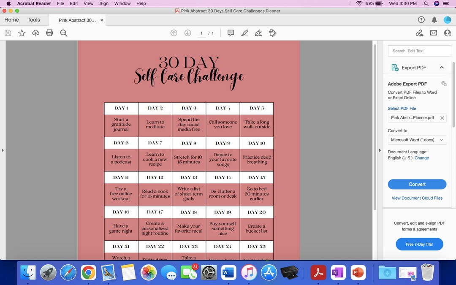Switch to the Home tab
Screen dimensions: 456x285
[x=12, y=20]
